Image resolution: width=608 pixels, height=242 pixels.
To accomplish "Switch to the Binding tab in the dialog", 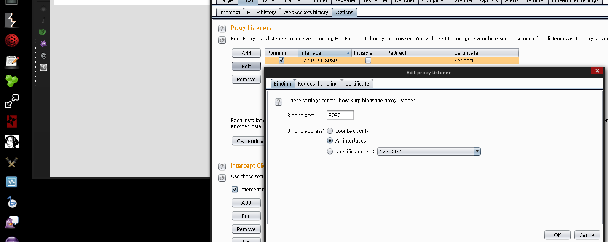I will tap(282, 83).
